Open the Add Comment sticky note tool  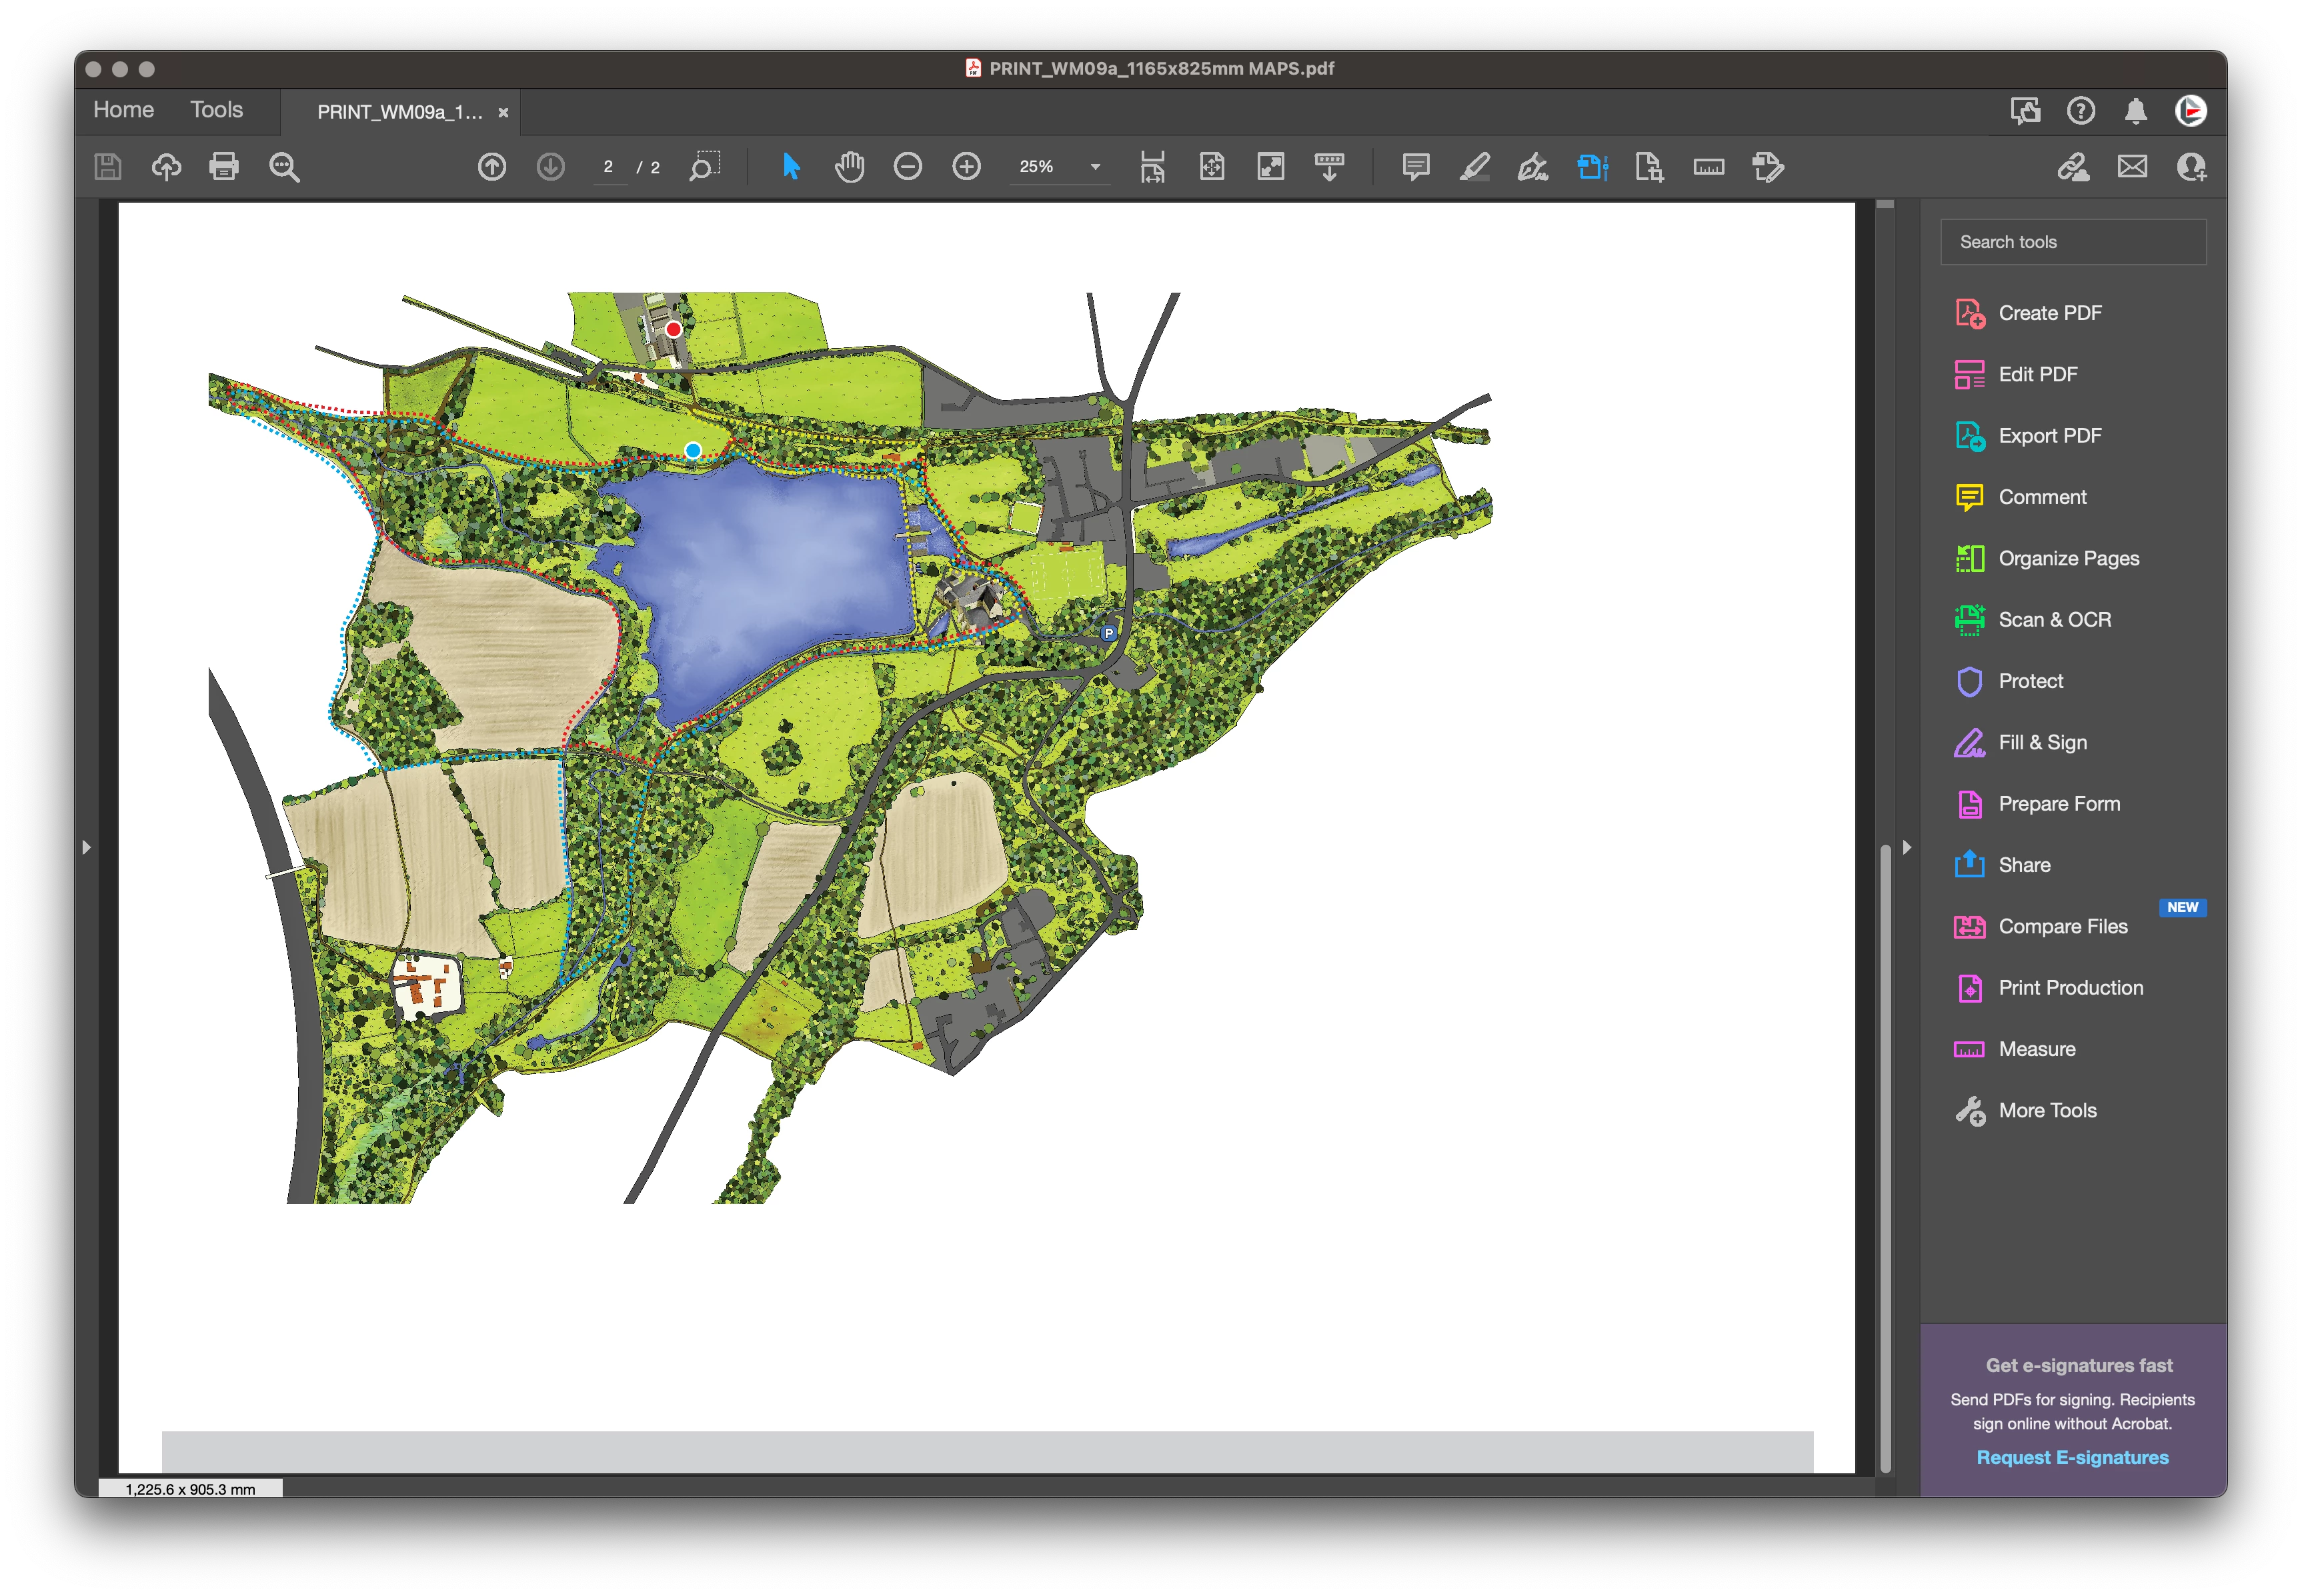(x=1415, y=167)
